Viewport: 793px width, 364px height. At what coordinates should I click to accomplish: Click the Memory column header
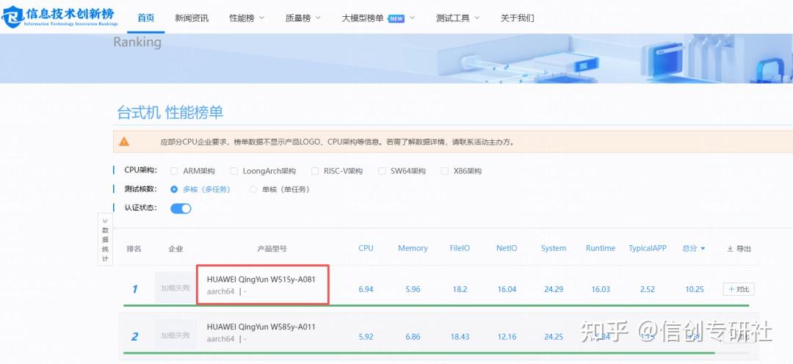(413, 248)
